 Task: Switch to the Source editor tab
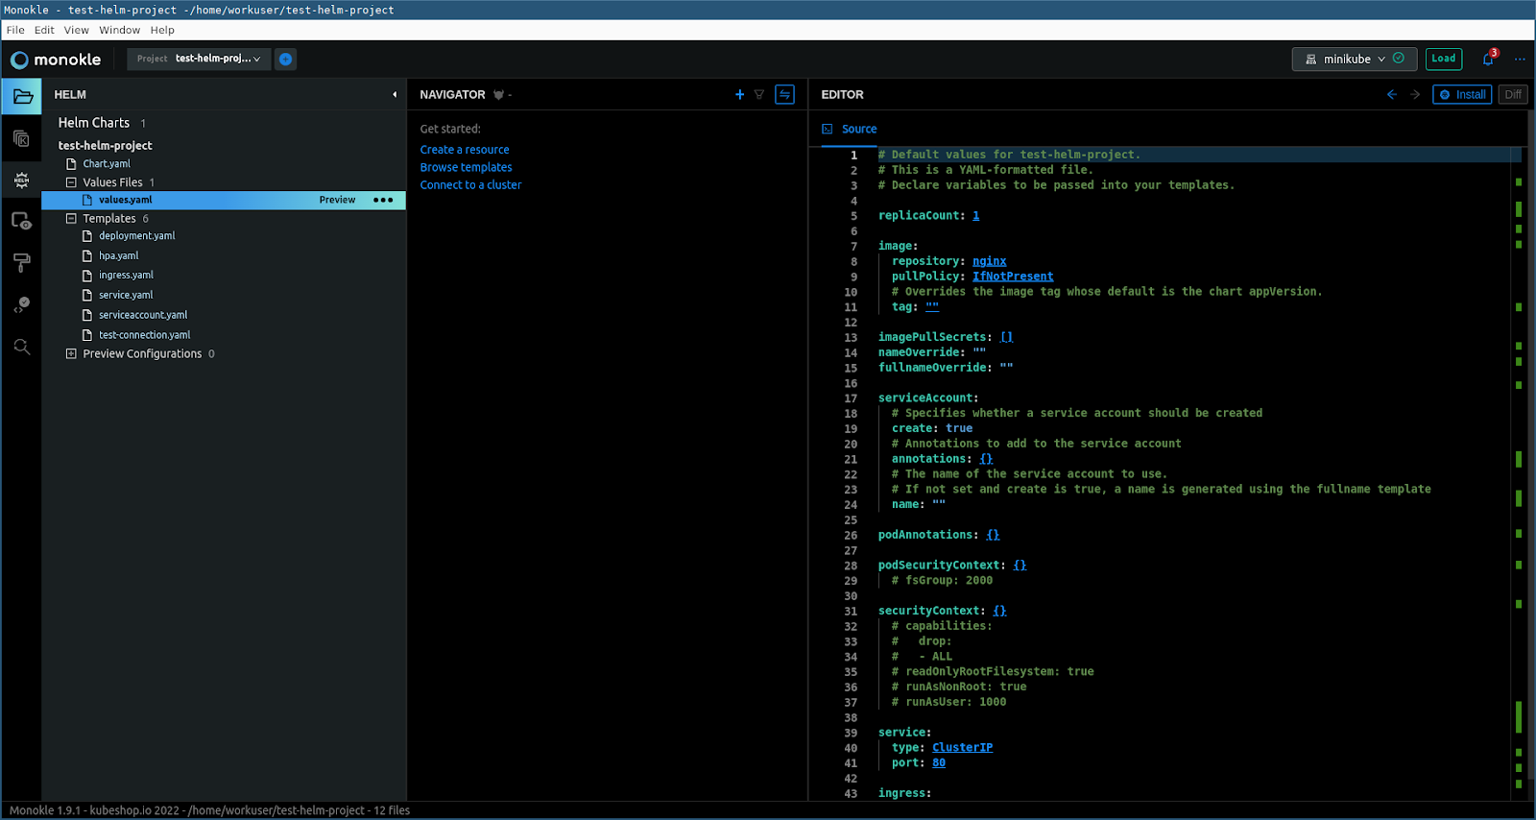858,129
